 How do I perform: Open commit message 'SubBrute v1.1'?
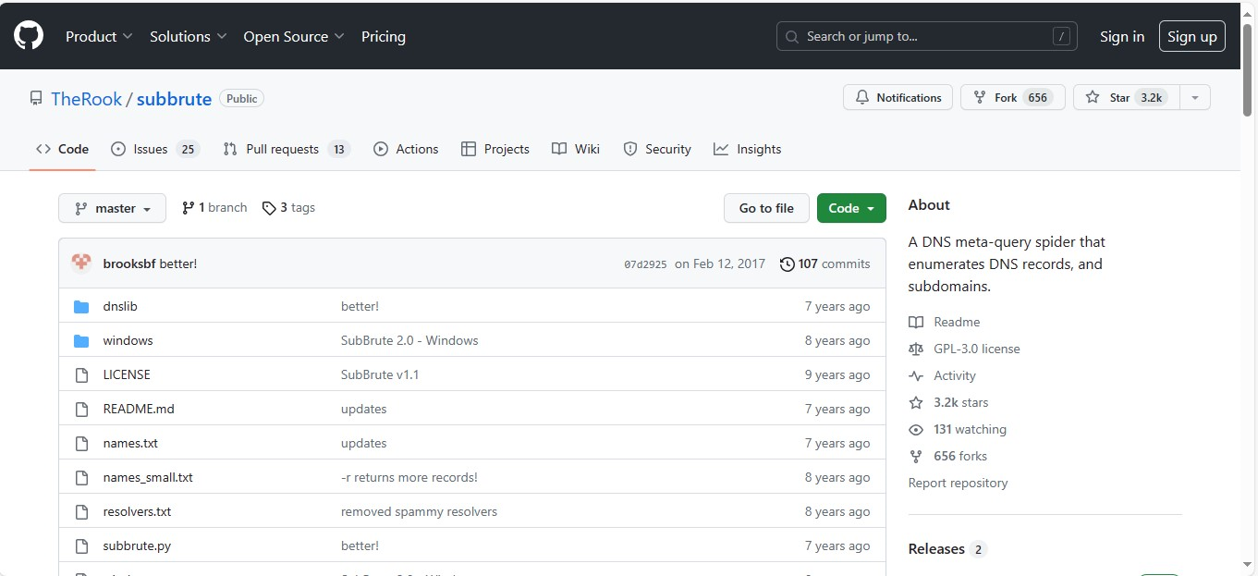click(380, 374)
